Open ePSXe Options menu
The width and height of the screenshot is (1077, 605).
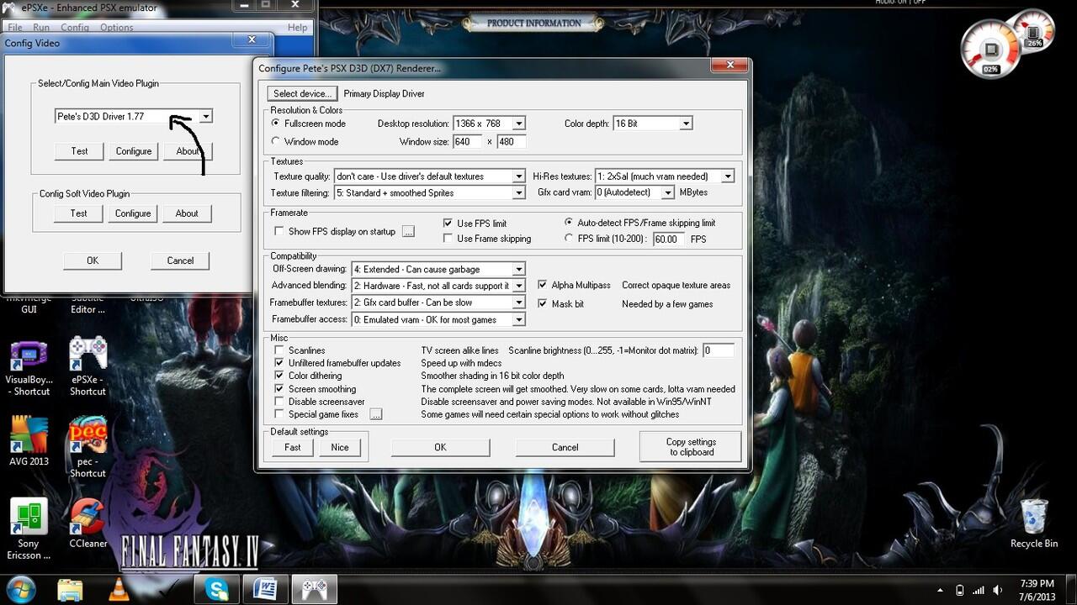(116, 28)
